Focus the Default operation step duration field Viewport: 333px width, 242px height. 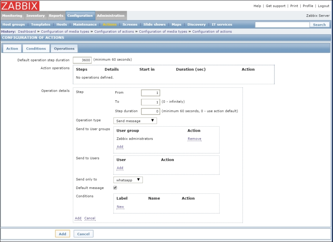(82, 60)
